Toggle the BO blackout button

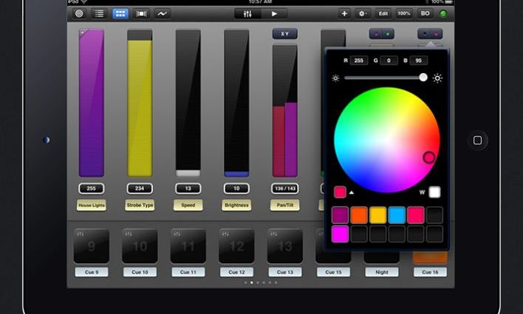tap(425, 13)
